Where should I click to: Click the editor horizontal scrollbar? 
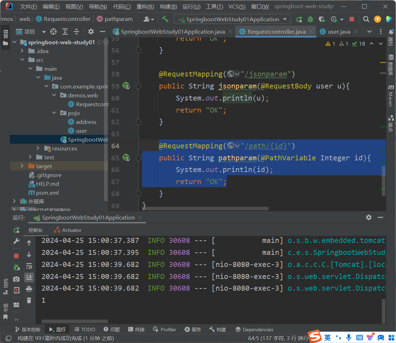(205, 208)
